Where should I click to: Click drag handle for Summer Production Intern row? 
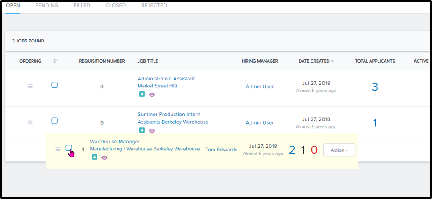[x=30, y=122]
